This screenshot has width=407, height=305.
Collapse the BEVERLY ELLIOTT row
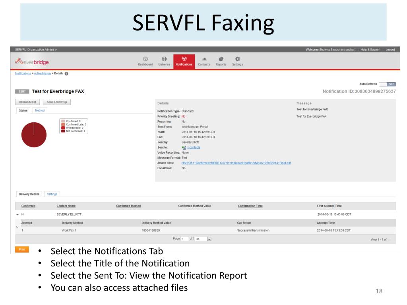(x=17, y=214)
